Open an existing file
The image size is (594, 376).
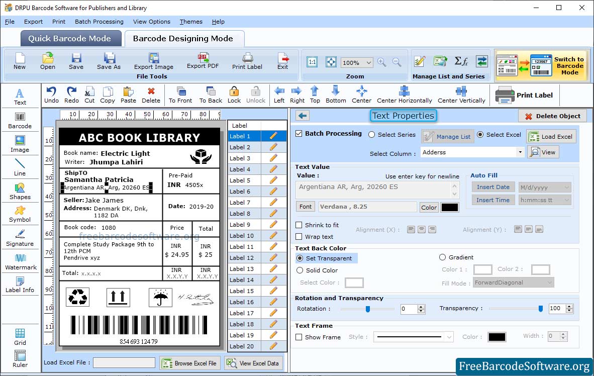click(x=48, y=61)
